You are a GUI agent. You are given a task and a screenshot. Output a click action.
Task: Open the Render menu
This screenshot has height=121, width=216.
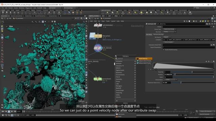coord(10,8)
